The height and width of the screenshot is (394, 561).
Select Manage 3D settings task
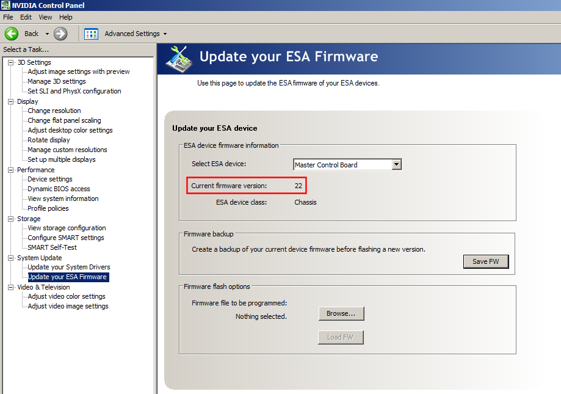[x=57, y=81]
